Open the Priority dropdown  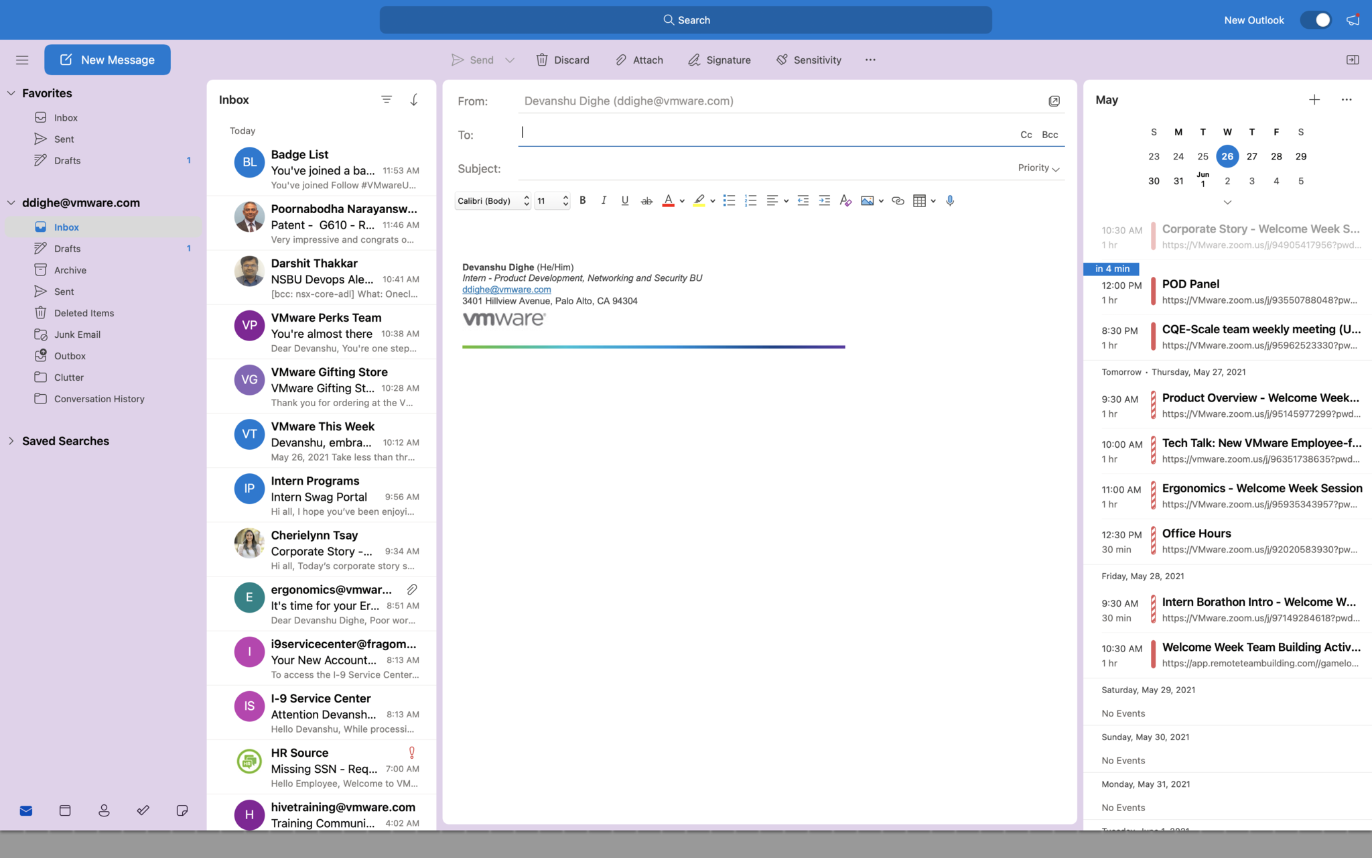click(1038, 168)
